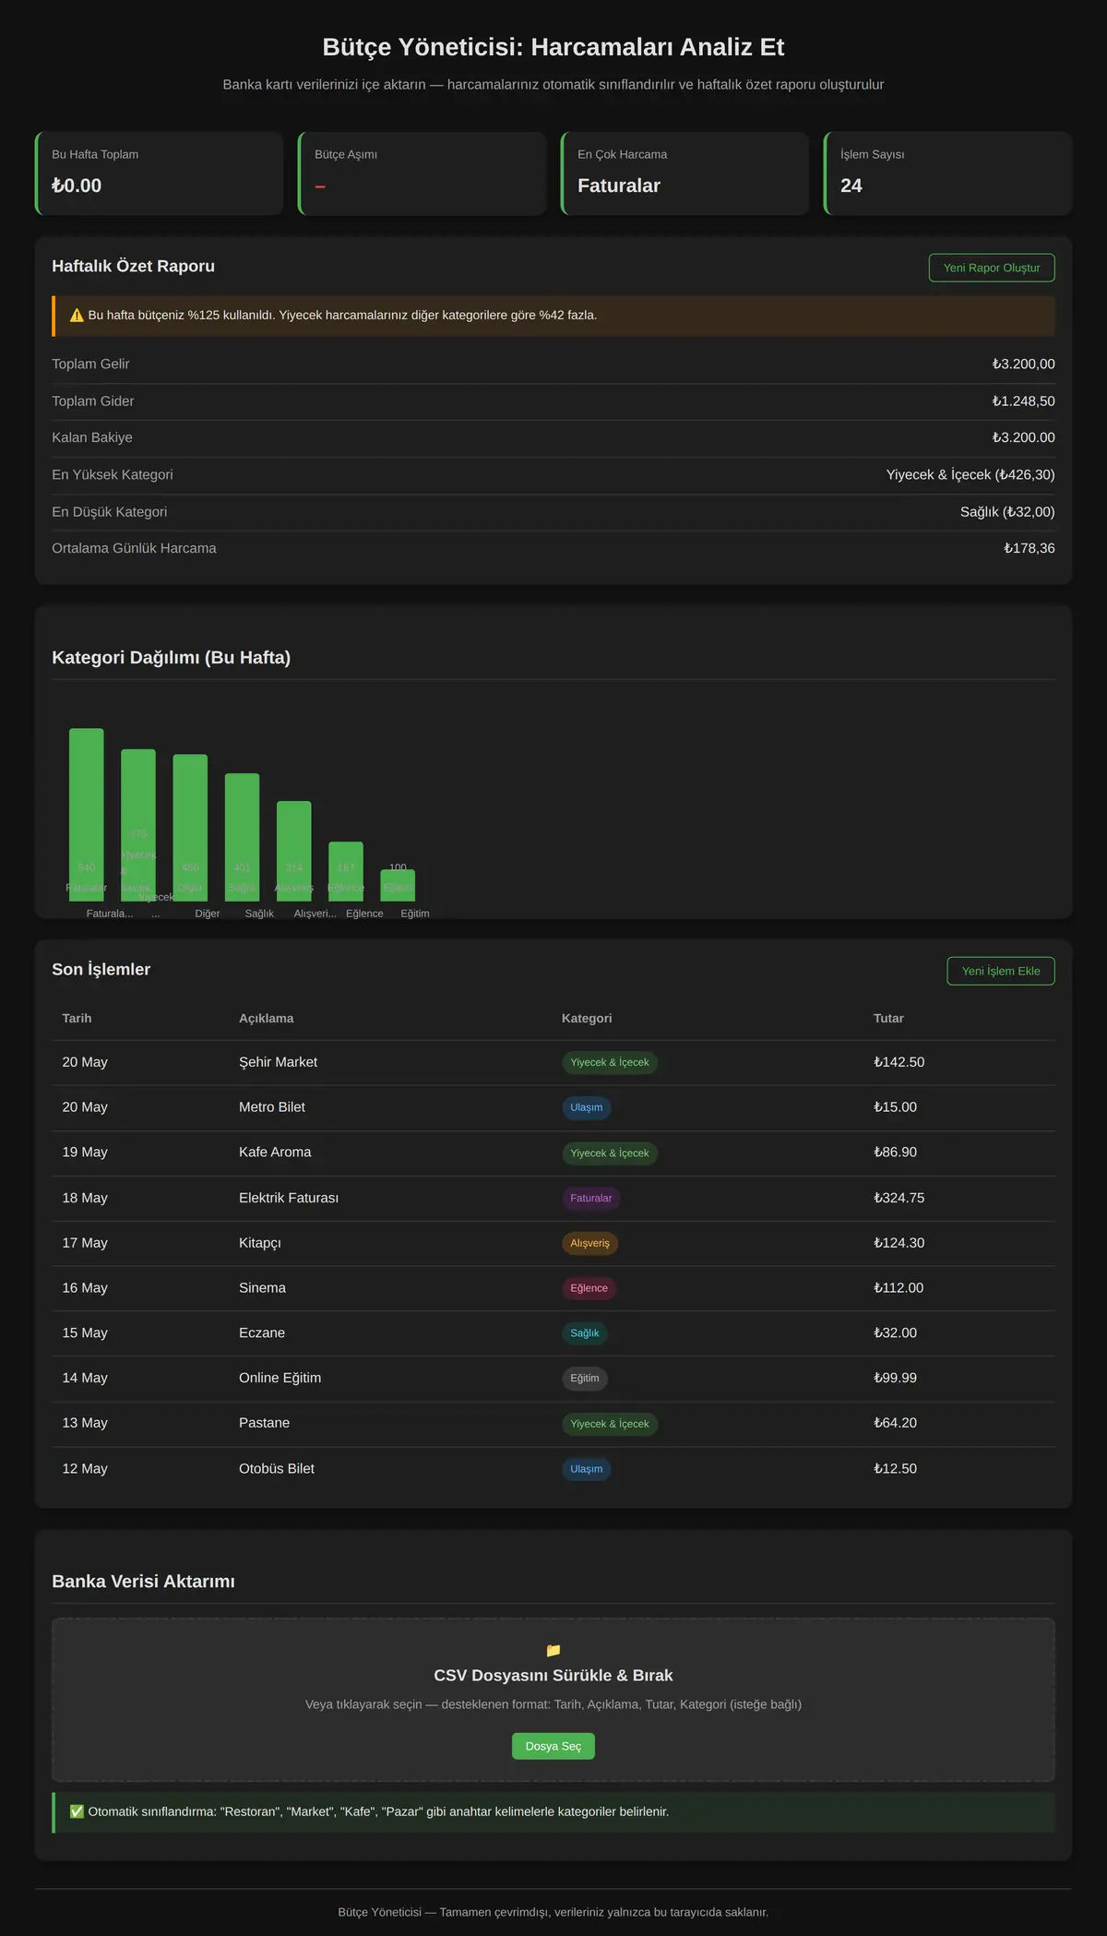The height and width of the screenshot is (1936, 1107).
Task: Click the Ulaşım badge in the Otobüs Bilet row
Action: tap(587, 1469)
